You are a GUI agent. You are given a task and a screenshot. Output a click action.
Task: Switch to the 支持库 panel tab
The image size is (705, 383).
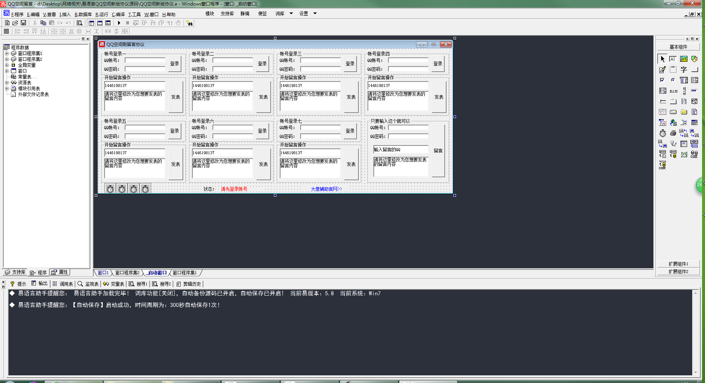[15, 272]
